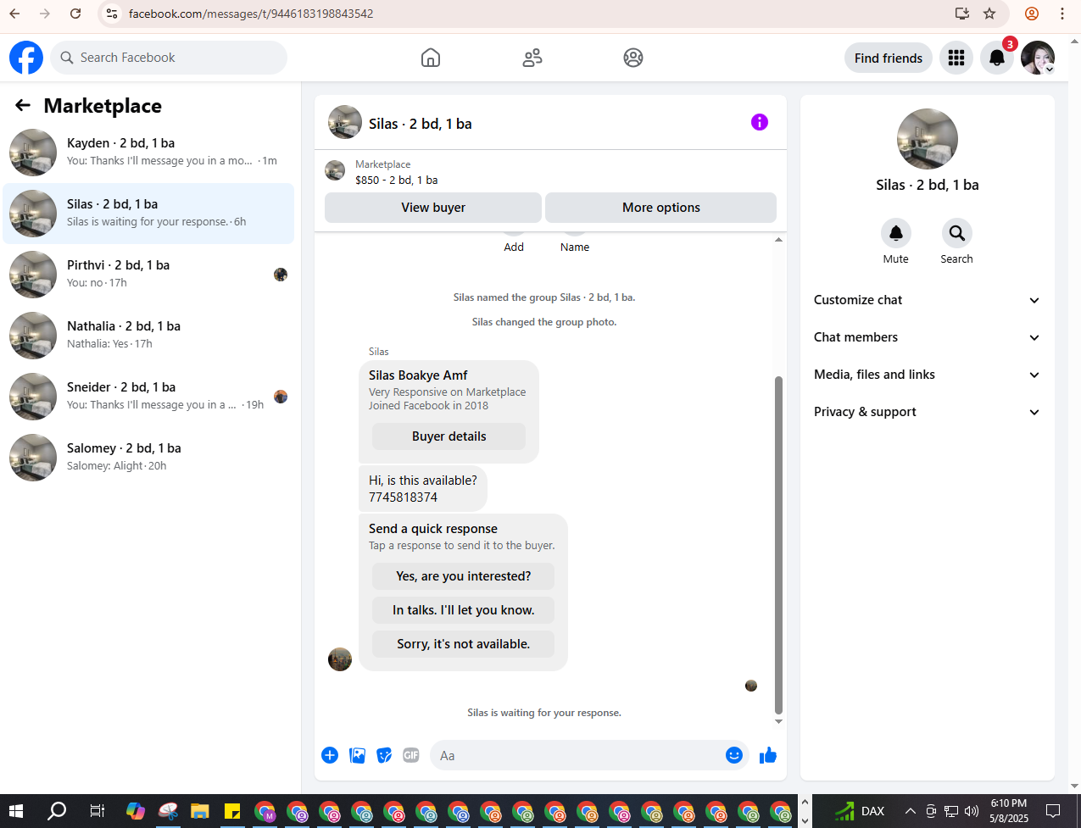Show hidden system tray icons chevron
This screenshot has width=1081, height=828.
[x=910, y=811]
